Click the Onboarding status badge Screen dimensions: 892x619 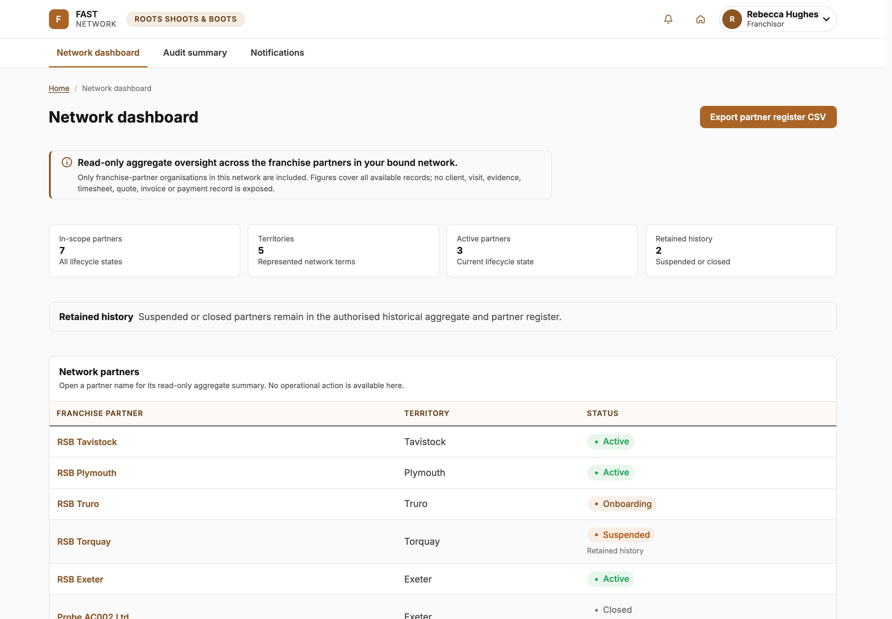coord(622,504)
